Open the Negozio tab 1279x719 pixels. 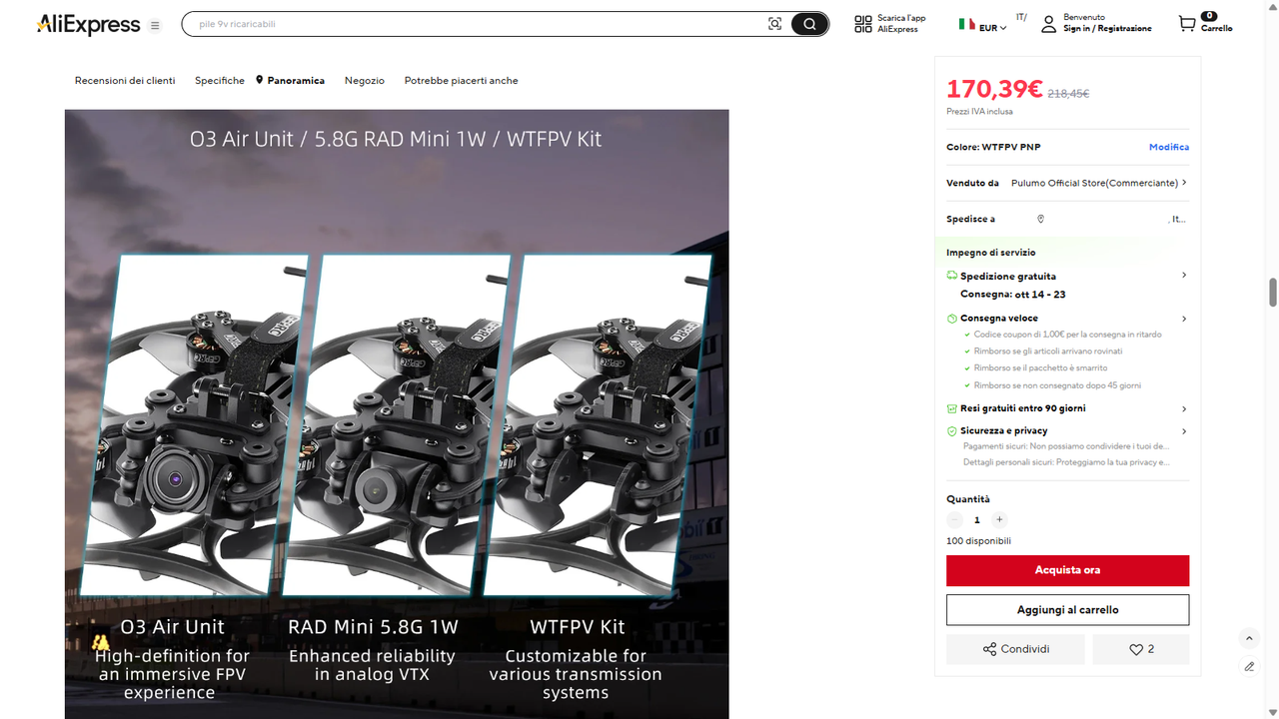click(365, 80)
